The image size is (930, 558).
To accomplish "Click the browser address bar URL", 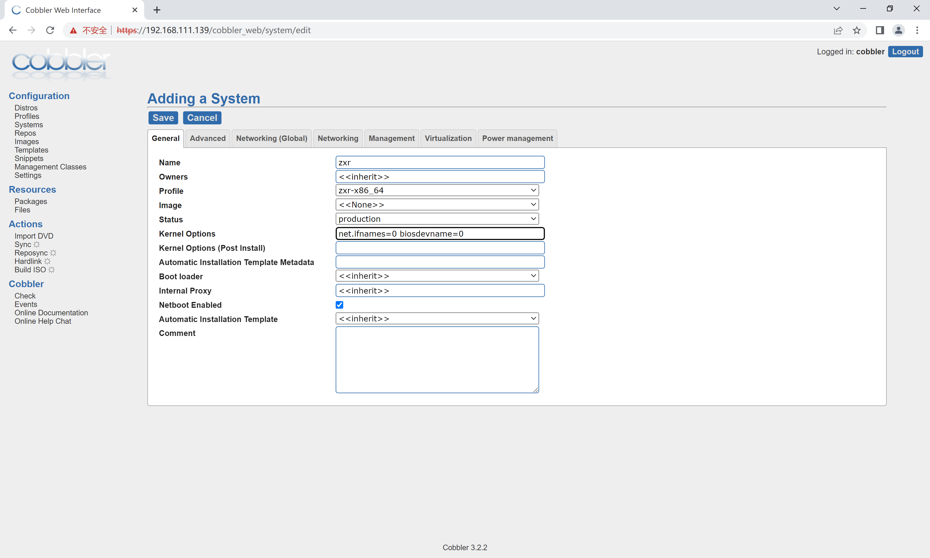I will click(x=214, y=30).
